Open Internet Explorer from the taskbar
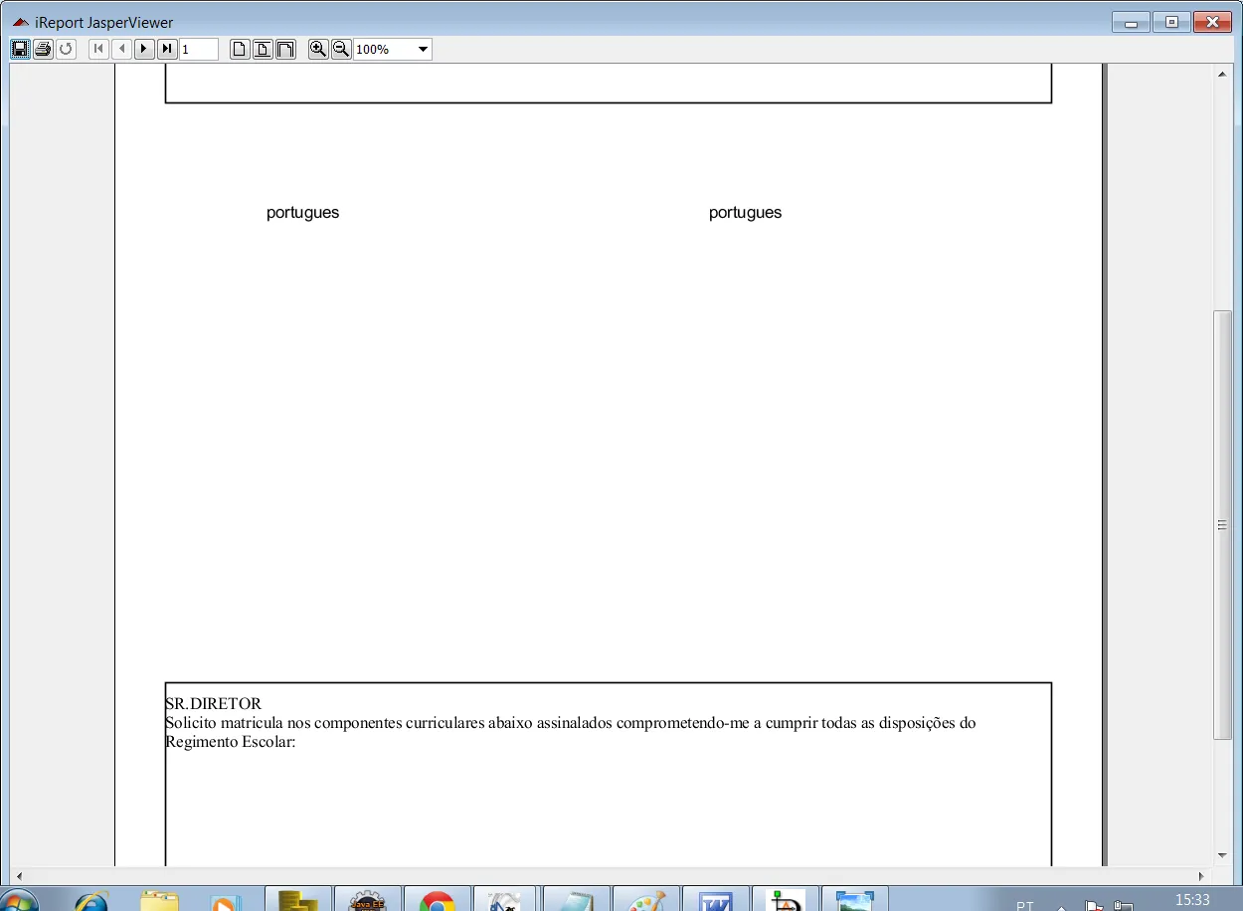The height and width of the screenshot is (911, 1243). [x=91, y=900]
